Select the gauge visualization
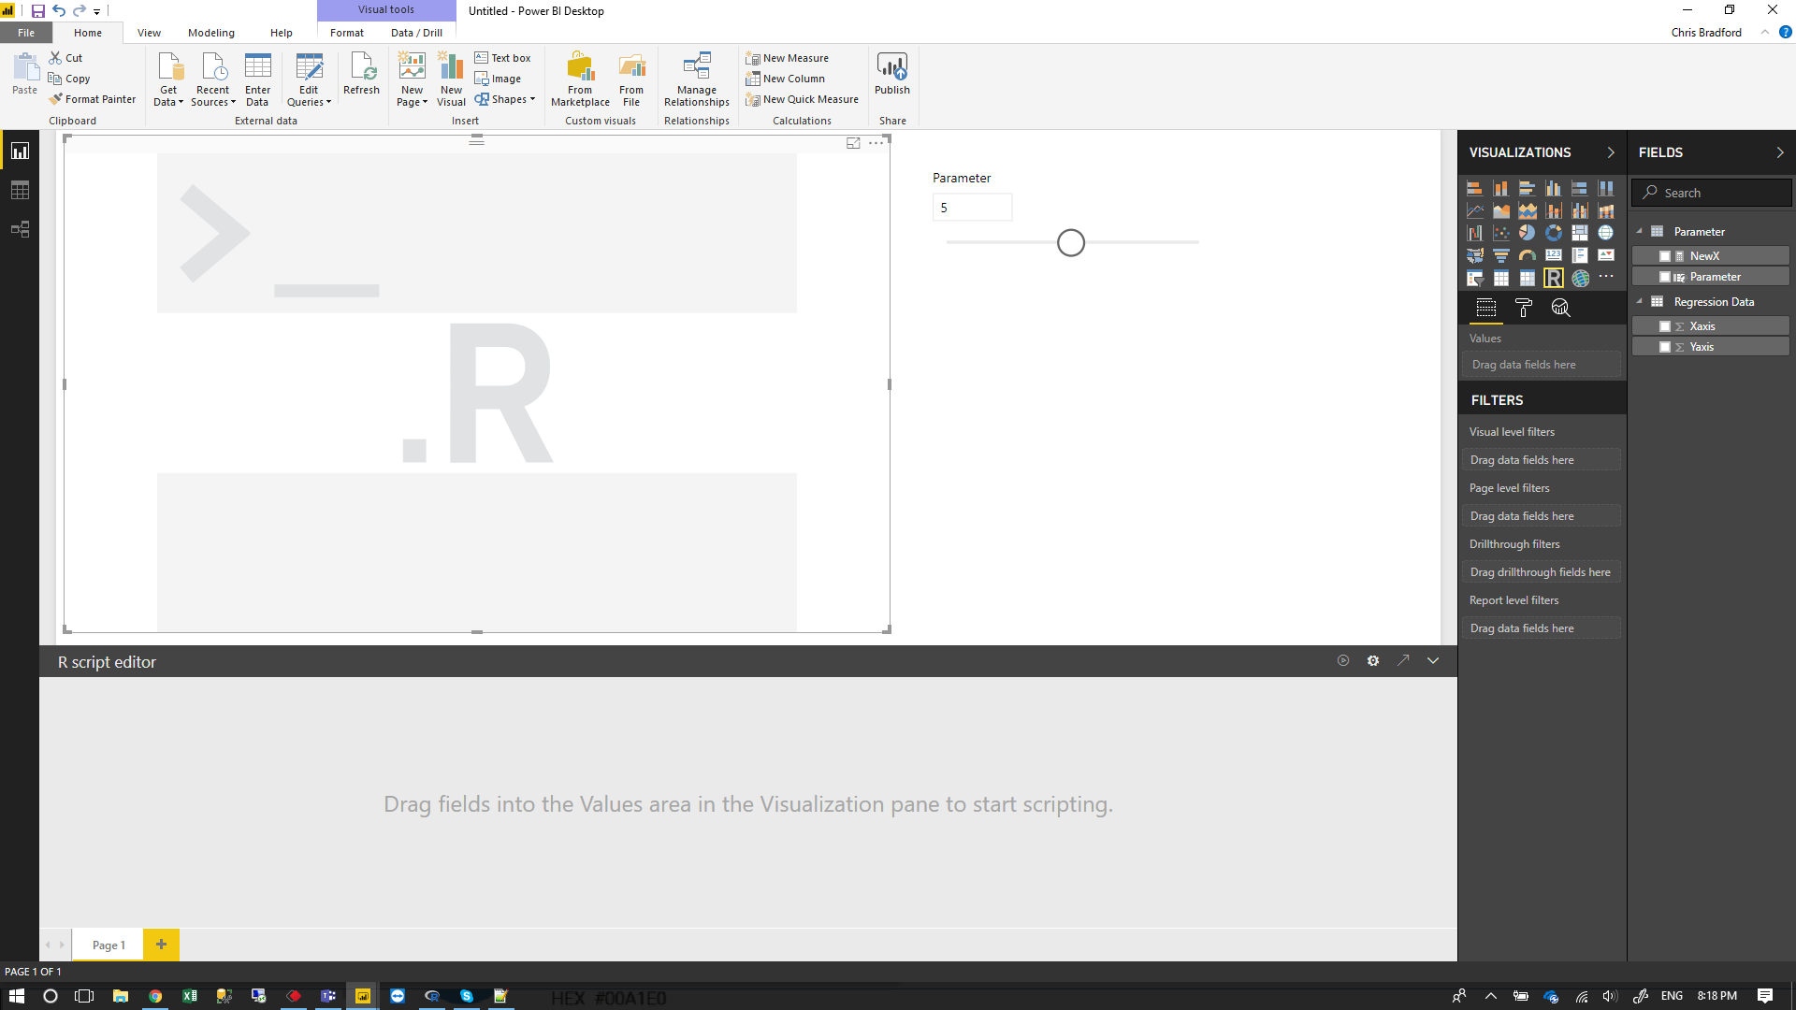This screenshot has width=1796, height=1010. [x=1528, y=255]
